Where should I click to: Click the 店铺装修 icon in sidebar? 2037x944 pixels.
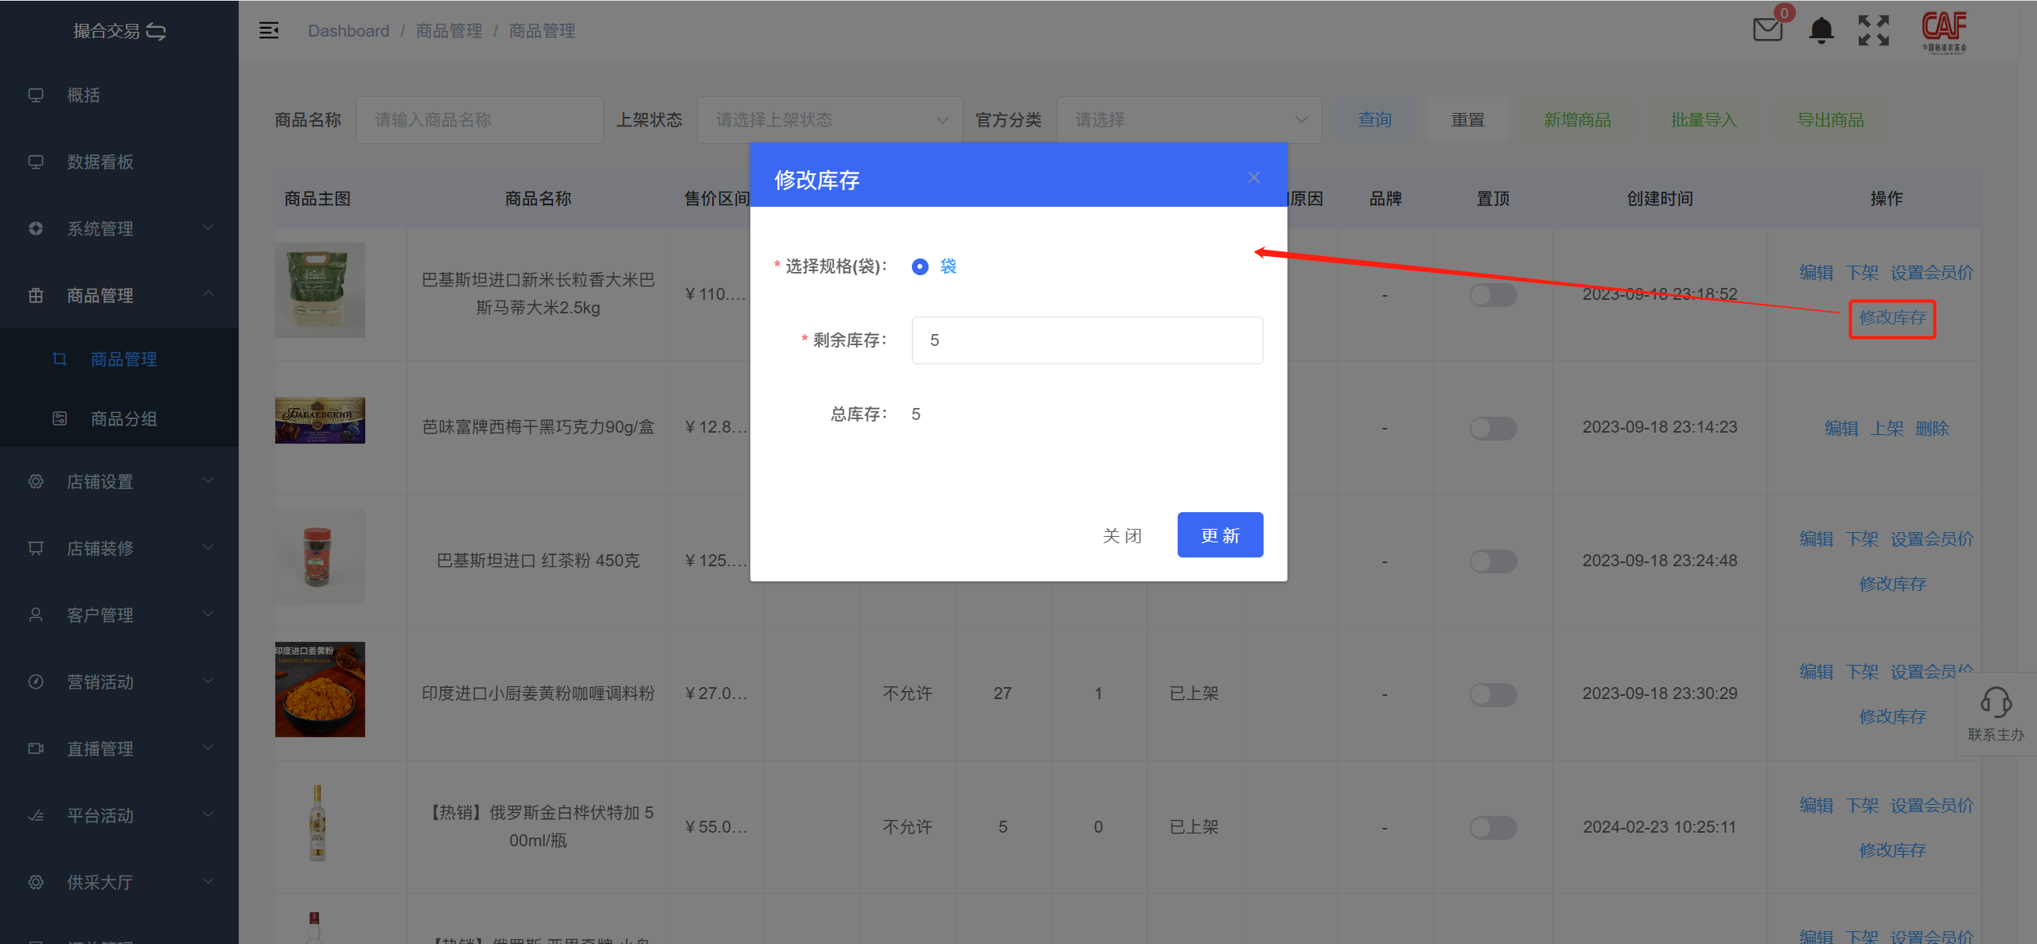[36, 548]
